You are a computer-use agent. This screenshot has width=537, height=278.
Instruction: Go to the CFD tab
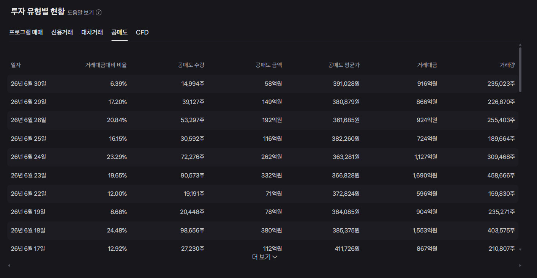pyautogui.click(x=142, y=32)
